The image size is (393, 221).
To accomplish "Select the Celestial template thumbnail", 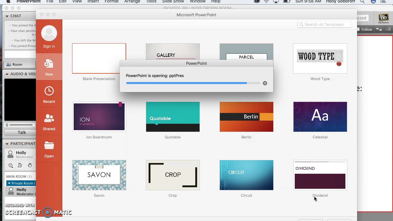I will 320,117.
